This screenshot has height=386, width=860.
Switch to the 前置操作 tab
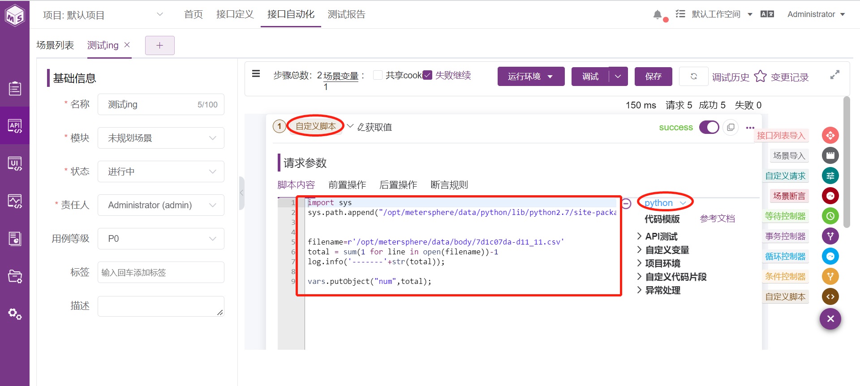pos(347,185)
